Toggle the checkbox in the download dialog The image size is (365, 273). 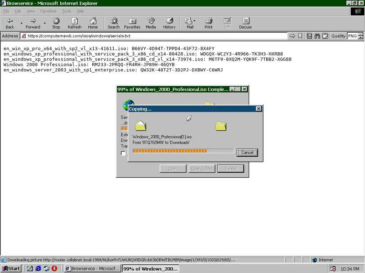point(123,153)
